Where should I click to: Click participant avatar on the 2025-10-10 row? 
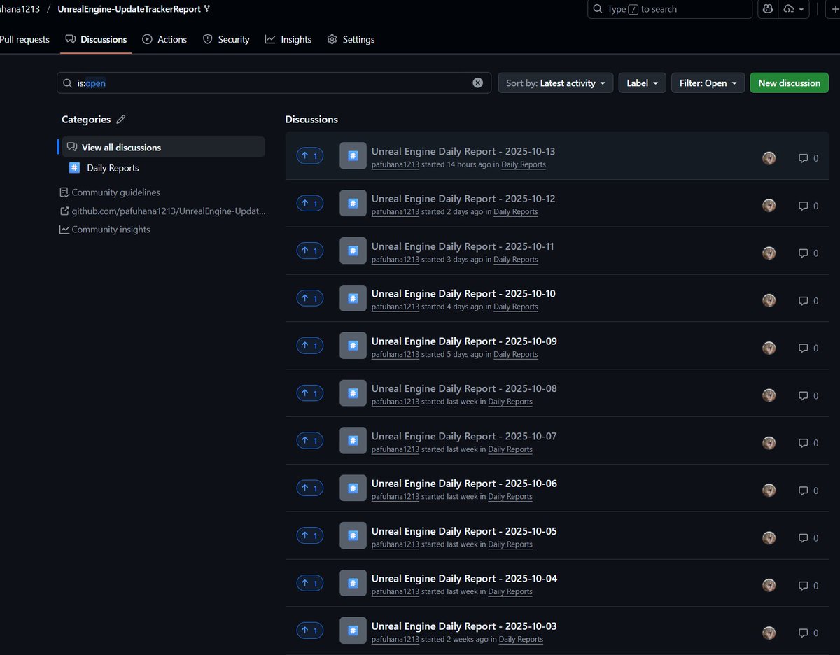coord(769,300)
